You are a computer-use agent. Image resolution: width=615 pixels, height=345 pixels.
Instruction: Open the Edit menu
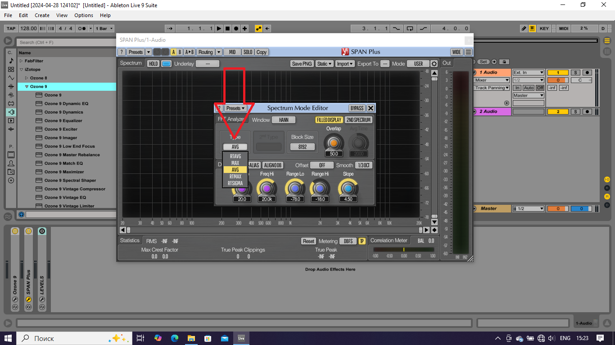tap(23, 15)
